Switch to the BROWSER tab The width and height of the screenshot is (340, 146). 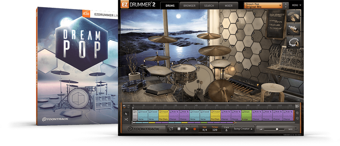[189, 6]
